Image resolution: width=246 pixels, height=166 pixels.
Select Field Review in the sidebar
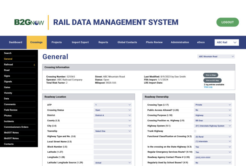(11, 110)
